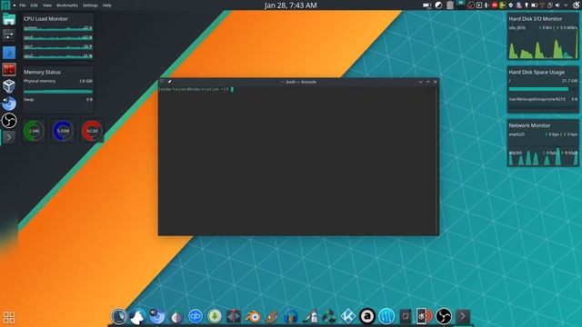Open the Bookmarks menu

coord(67,5)
